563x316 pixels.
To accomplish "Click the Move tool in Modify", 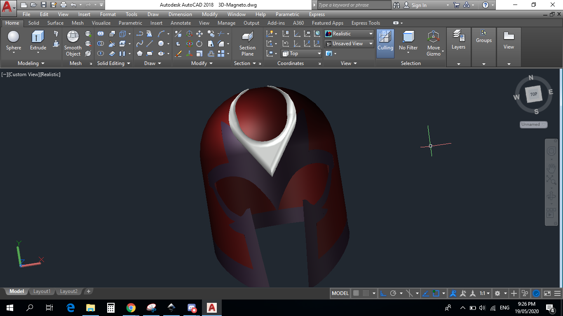I will tap(199, 34).
